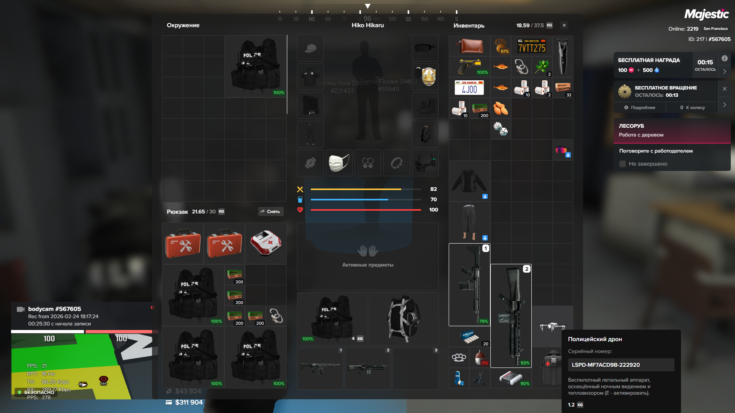
Task: Click the brass knuckles item
Action: click(x=459, y=357)
